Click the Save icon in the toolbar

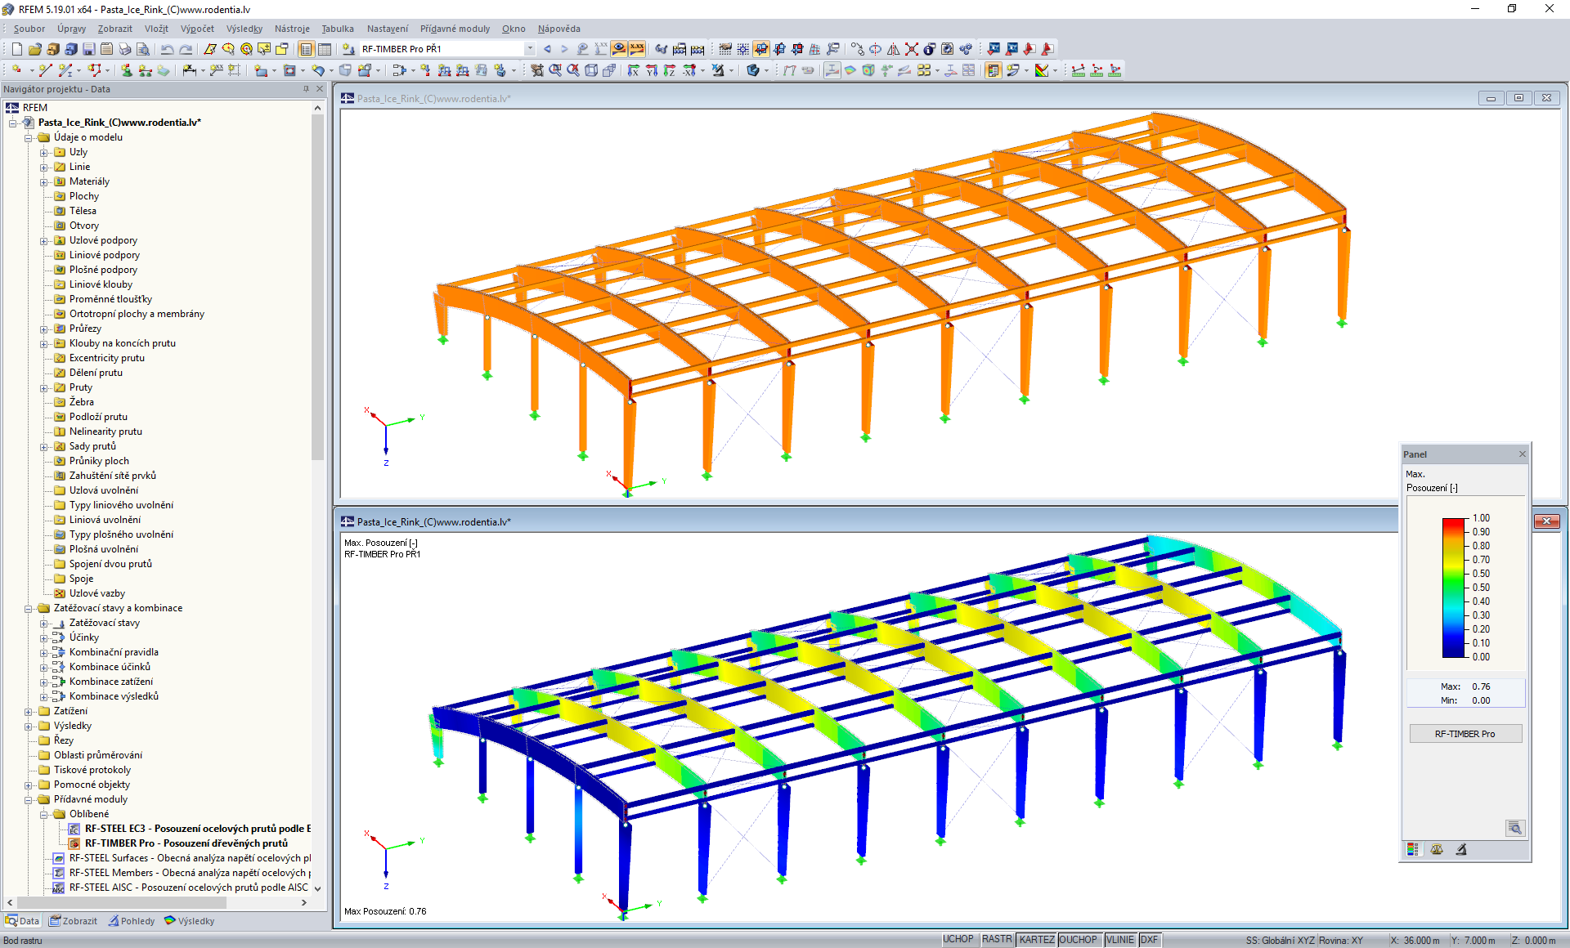[x=87, y=49]
